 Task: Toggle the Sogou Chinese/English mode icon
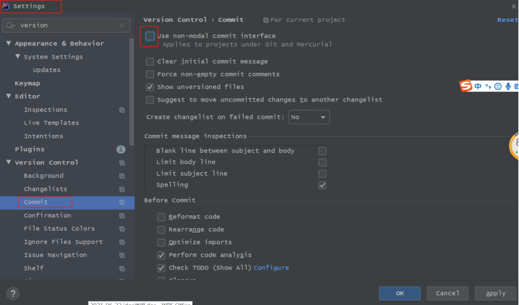tap(478, 86)
